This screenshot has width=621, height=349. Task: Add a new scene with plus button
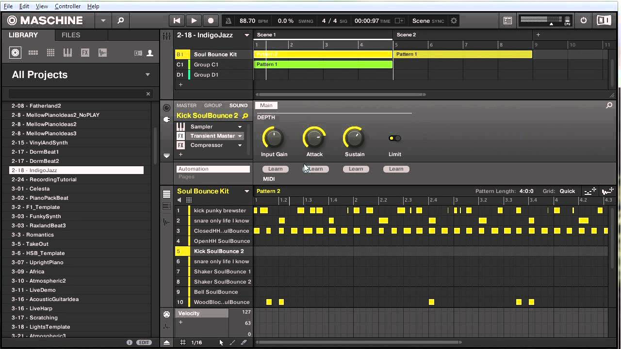tap(538, 34)
